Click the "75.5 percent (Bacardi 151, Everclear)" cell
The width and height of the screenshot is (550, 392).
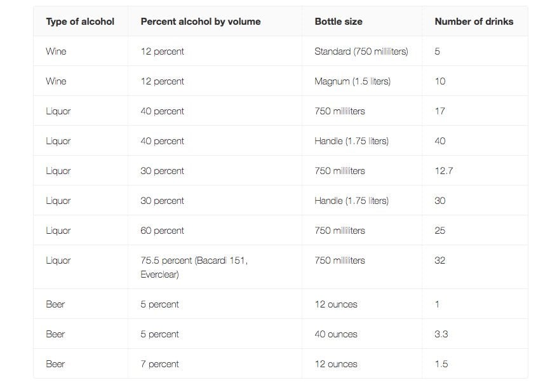click(x=194, y=267)
